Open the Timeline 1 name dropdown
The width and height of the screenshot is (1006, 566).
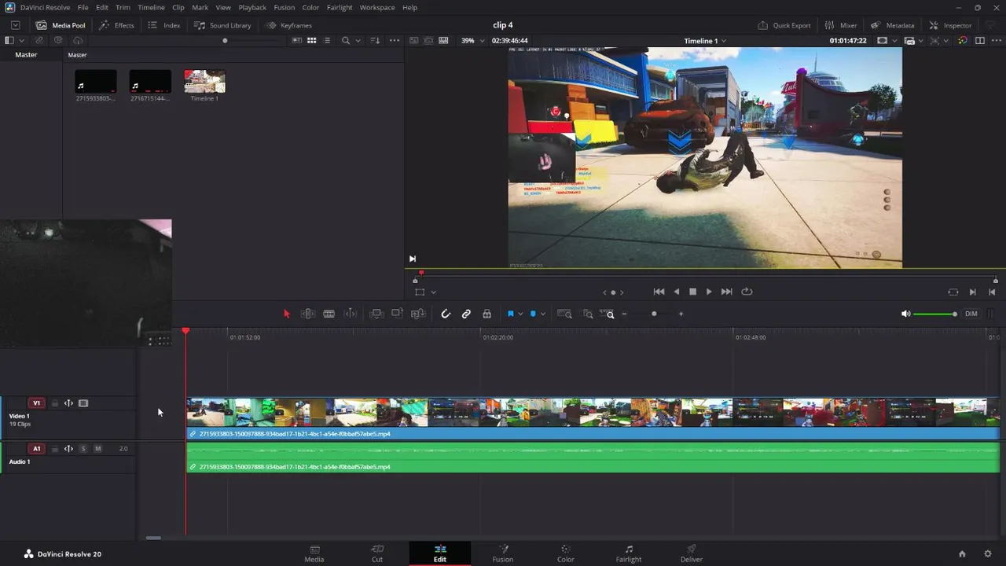[x=705, y=40]
